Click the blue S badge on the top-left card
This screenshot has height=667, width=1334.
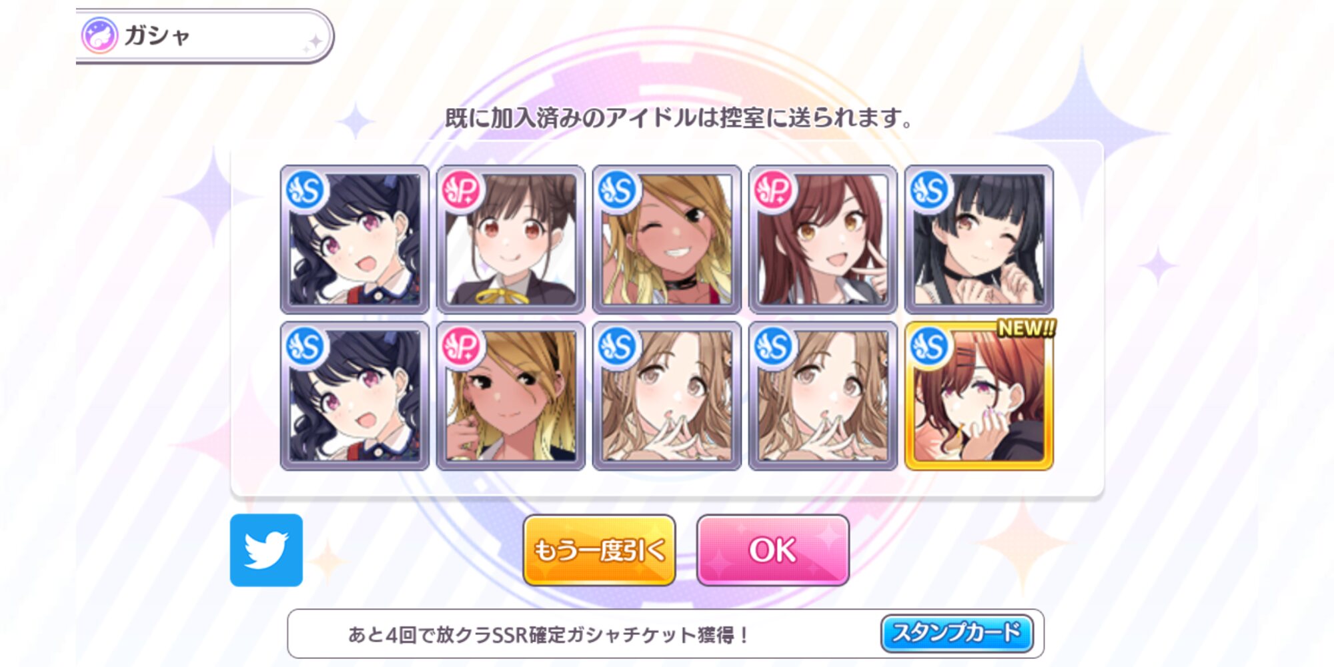pos(305,190)
